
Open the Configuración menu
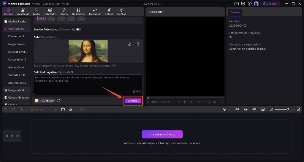click(51, 4)
